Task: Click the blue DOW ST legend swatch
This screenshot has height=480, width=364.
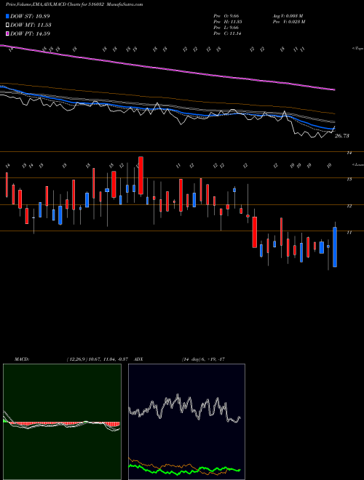Action: pyautogui.click(x=7, y=16)
